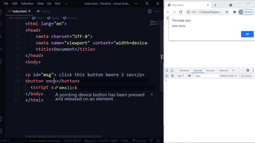This screenshot has width=255, height=143.
Task: Toggle the device toolbar in DevTools
Action: coord(172,70)
